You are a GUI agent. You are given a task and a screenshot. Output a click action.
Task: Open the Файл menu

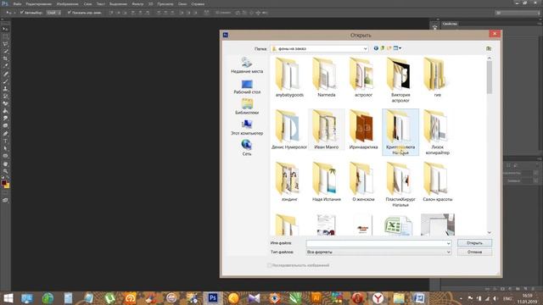pos(17,3)
